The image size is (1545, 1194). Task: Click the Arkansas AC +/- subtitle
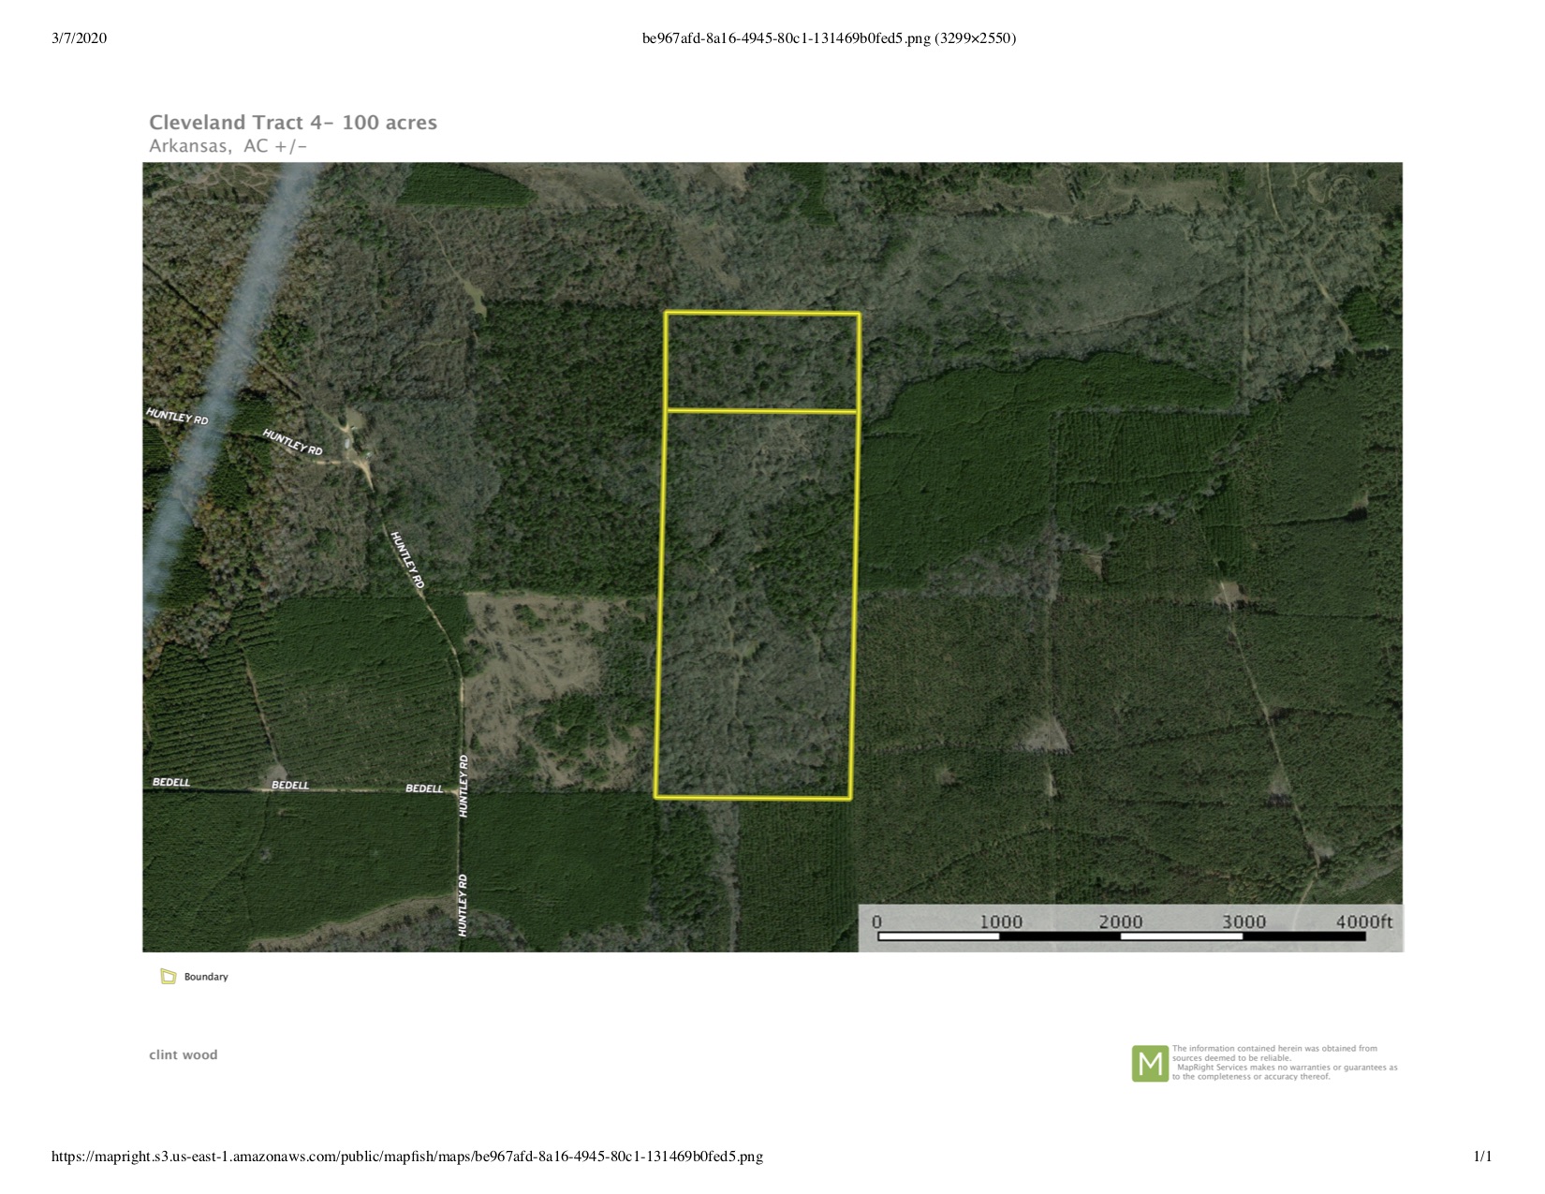228,146
